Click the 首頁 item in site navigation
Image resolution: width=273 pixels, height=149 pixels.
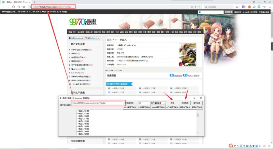click(70, 32)
